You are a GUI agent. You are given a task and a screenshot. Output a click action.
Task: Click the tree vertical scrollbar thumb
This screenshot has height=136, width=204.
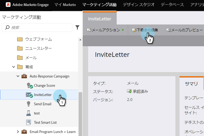(80, 114)
